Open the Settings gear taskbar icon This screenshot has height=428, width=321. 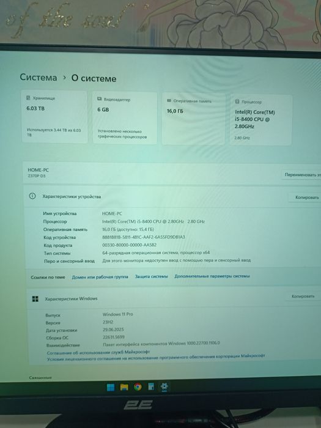164,386
